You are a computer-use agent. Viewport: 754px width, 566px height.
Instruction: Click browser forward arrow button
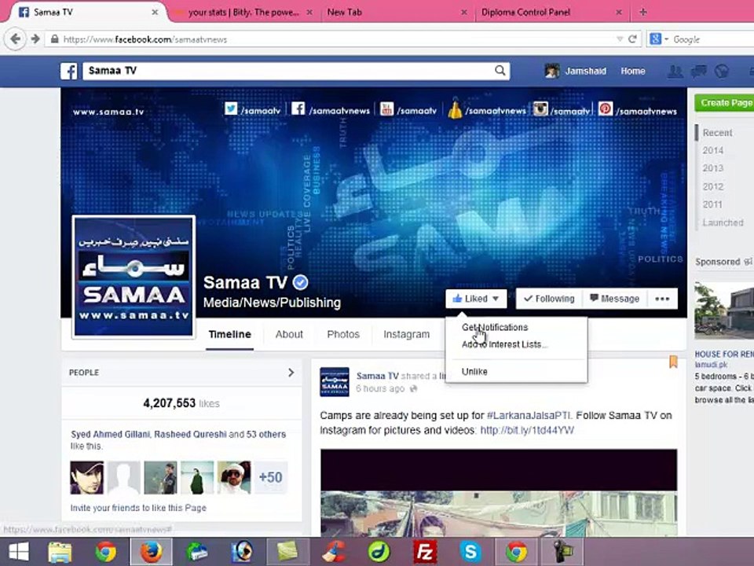coord(35,39)
